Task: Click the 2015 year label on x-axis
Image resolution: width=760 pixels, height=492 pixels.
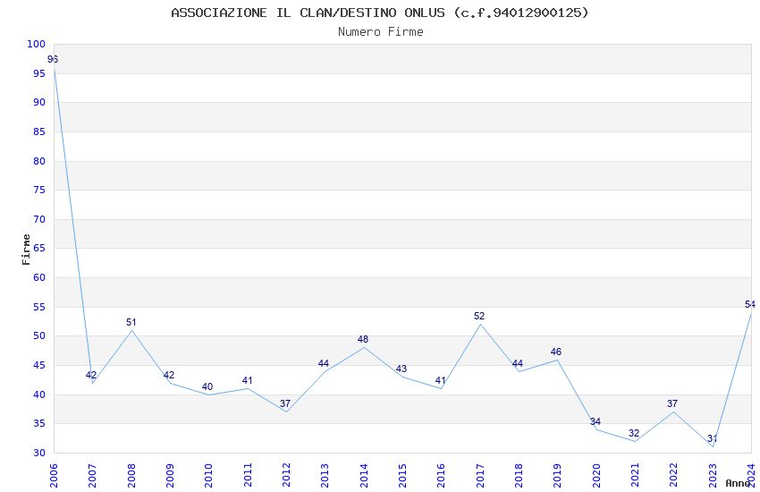Action: tap(402, 476)
